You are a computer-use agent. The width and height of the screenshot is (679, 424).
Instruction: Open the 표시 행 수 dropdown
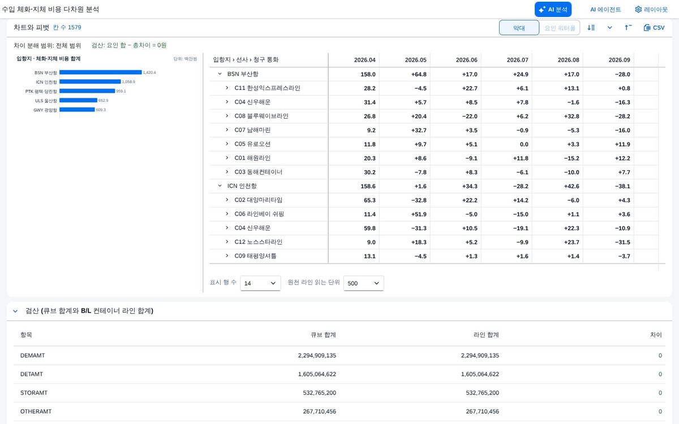click(x=260, y=283)
